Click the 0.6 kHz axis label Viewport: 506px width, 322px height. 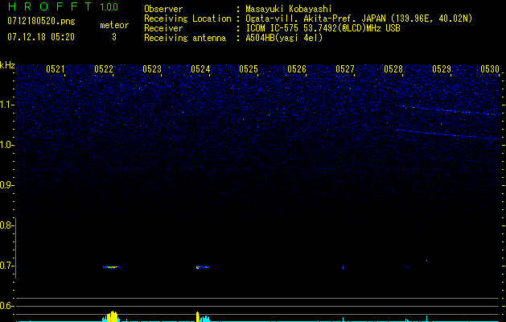[x=6, y=306]
